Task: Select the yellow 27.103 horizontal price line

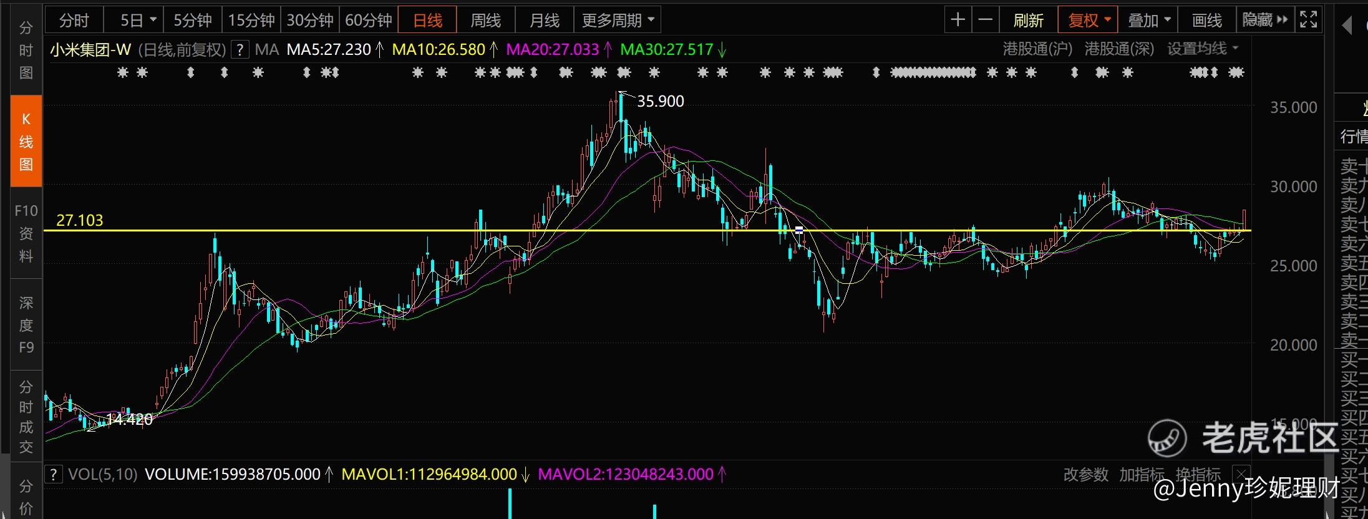Action: [x=647, y=231]
